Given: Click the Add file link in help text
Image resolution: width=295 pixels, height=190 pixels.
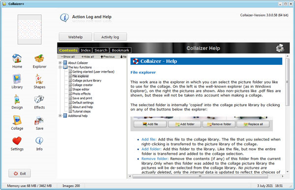Looking at the screenshot, I should 149,139.
